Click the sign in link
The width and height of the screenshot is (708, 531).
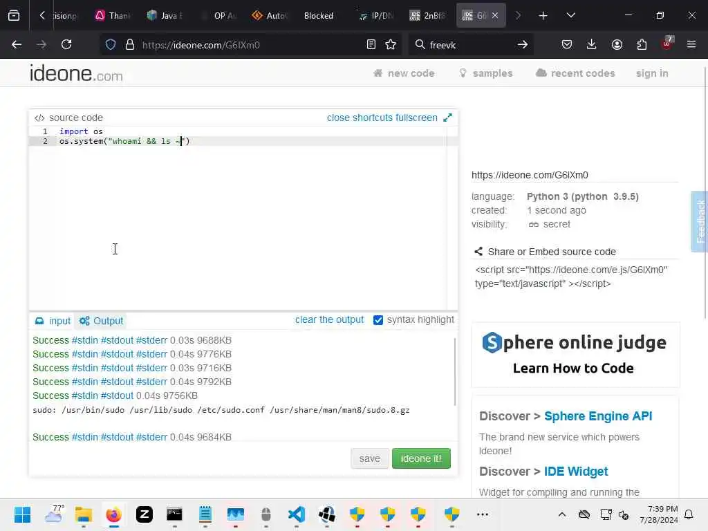652,73
